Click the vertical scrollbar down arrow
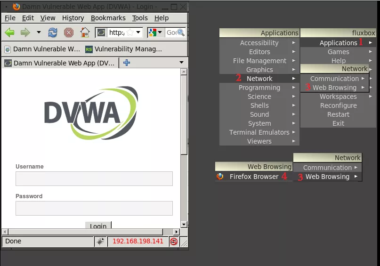This screenshot has width=380, height=266. tap(184, 225)
